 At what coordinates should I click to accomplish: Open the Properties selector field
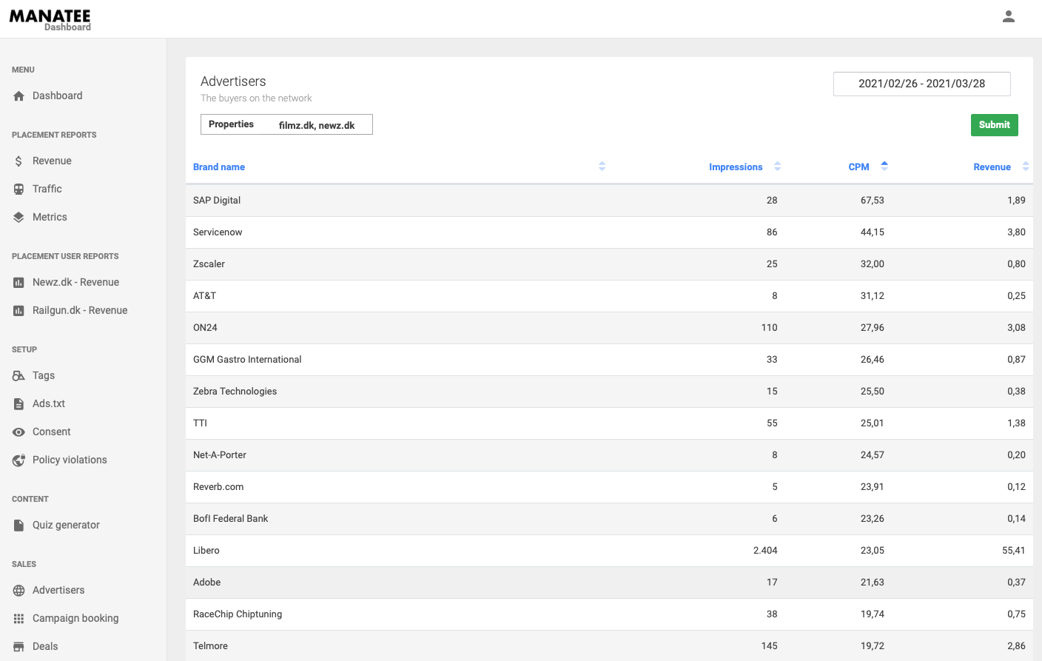click(286, 124)
